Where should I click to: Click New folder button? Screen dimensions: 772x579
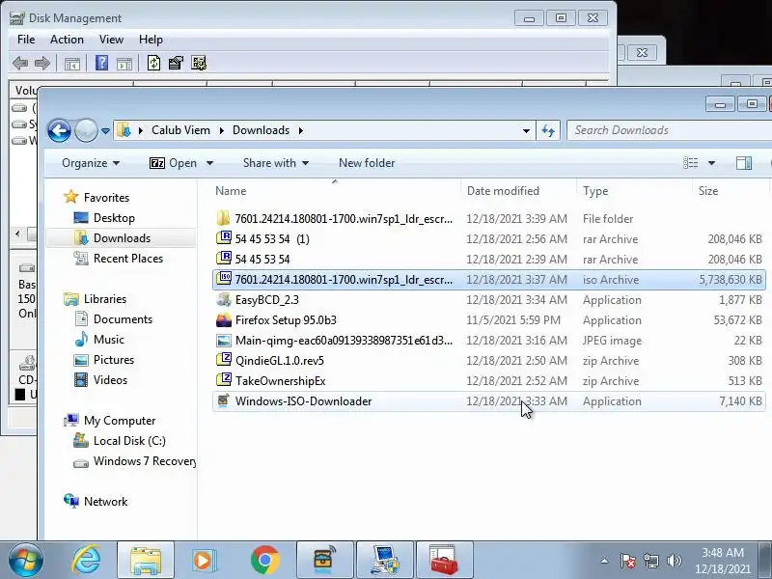pos(367,163)
